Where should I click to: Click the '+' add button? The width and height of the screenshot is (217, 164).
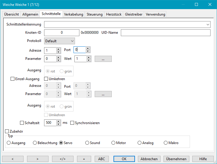pos(84,159)
